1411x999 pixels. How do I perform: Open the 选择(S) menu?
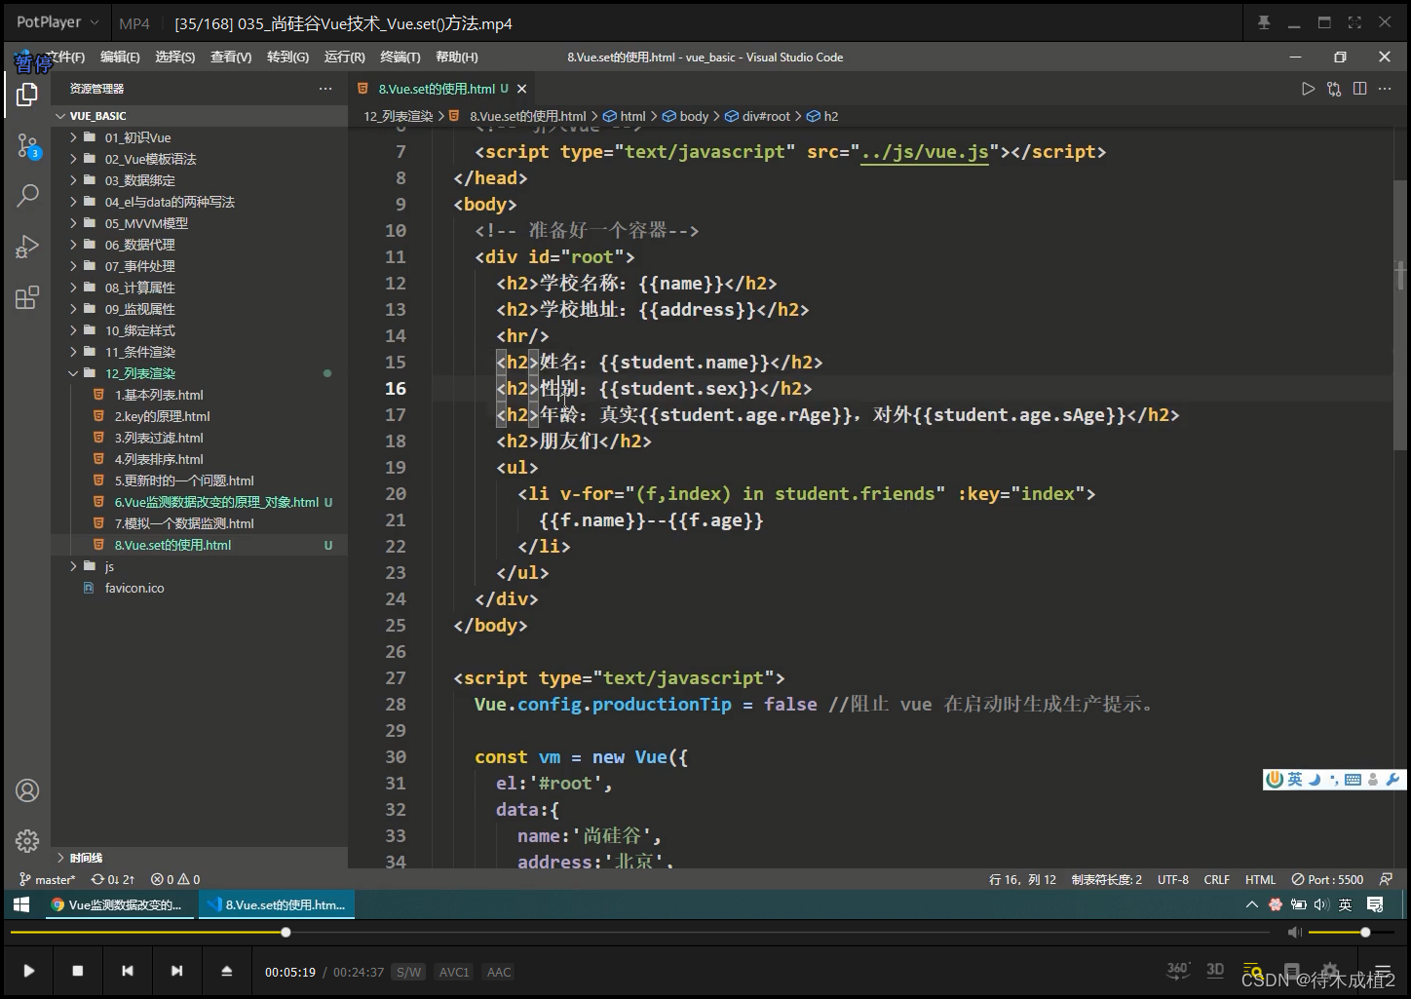[175, 58]
